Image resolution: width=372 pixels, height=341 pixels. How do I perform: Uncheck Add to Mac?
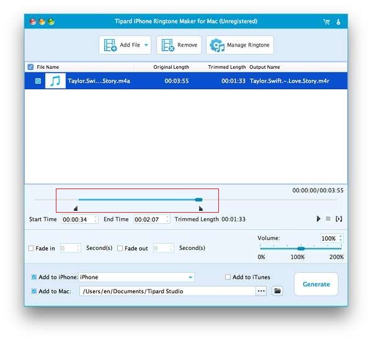34,291
